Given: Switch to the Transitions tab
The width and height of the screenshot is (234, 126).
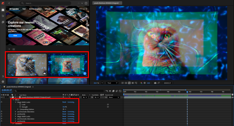Looking at the screenshot, I should point(58,9).
